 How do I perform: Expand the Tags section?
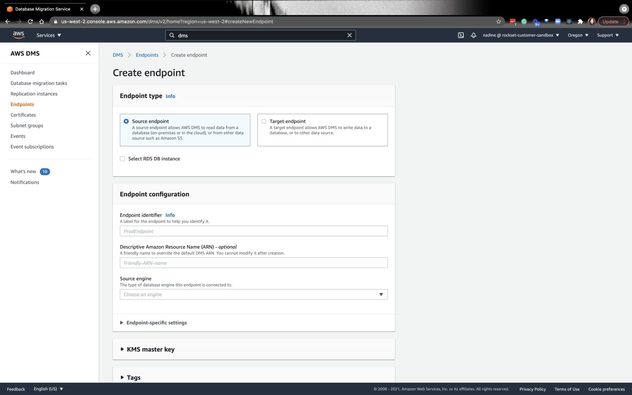click(x=131, y=377)
